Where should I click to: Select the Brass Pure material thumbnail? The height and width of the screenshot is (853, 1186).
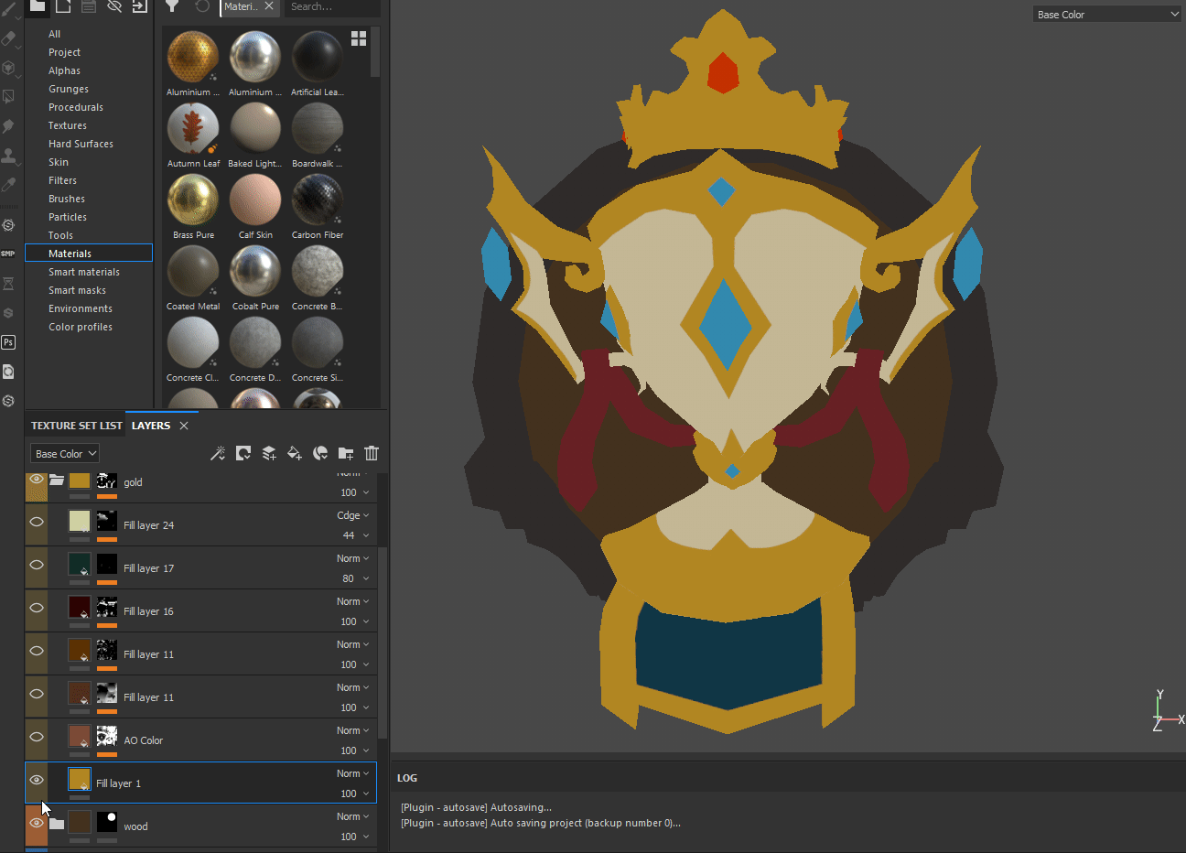pos(193,200)
